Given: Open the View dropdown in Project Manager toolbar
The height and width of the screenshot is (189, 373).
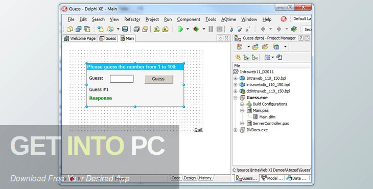Looking at the screenshot, I should point(285,46).
